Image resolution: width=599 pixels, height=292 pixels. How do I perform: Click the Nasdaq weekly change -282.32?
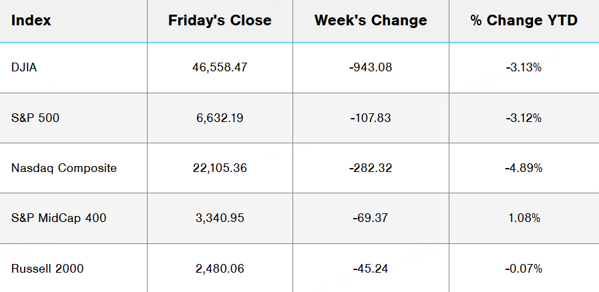click(x=371, y=168)
